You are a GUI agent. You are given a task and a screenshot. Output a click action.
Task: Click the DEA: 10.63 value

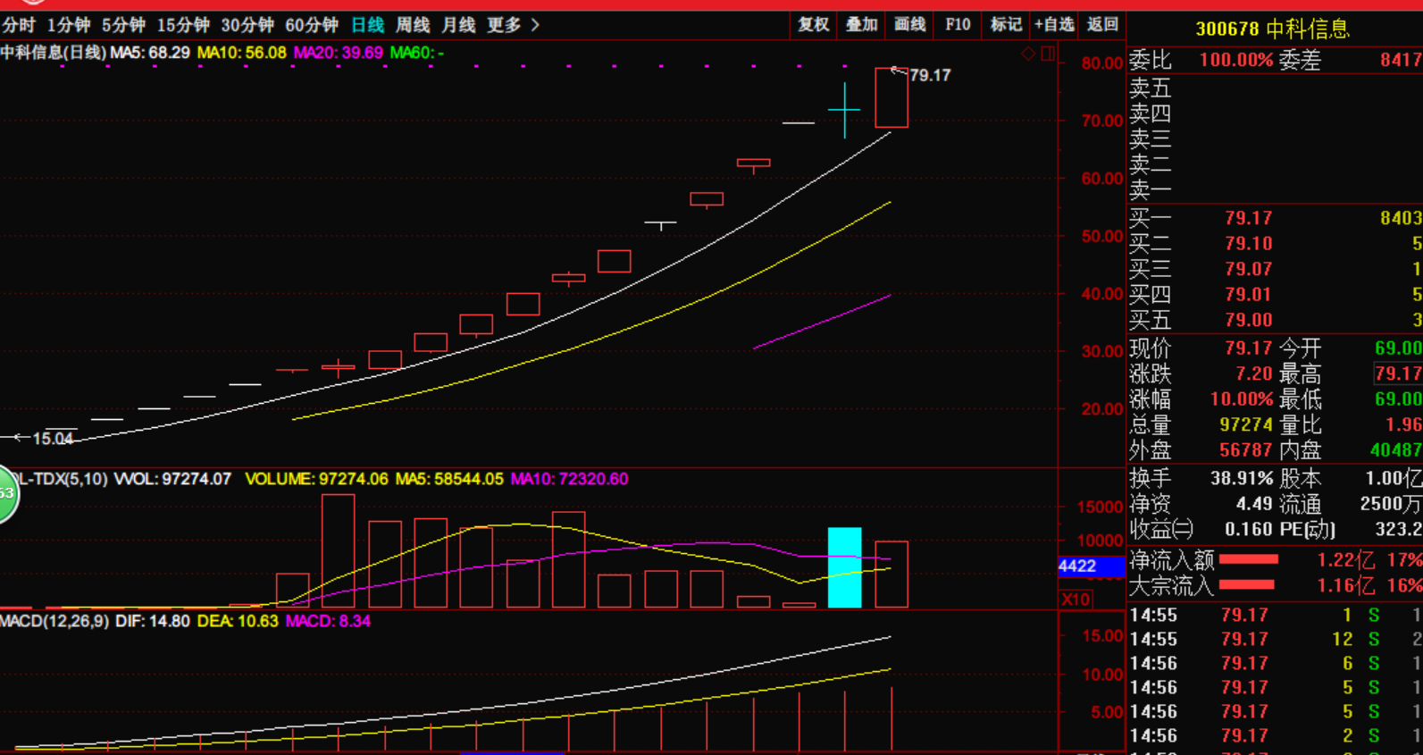[238, 621]
